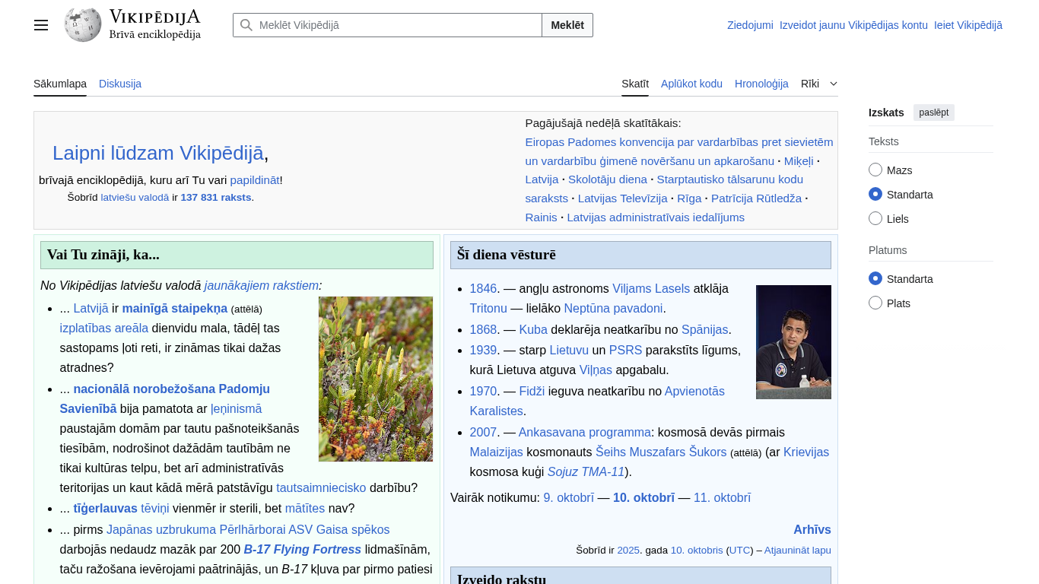Open the Arhīvs archive link
The image size is (1039, 584).
click(x=812, y=529)
